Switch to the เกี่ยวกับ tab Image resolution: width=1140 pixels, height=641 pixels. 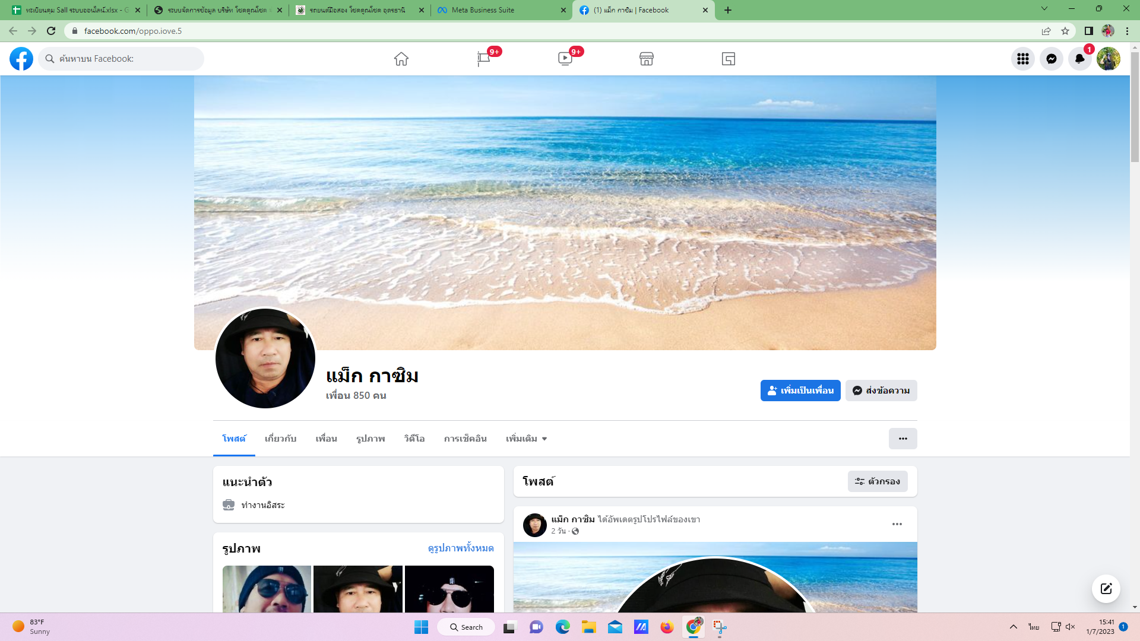click(280, 439)
